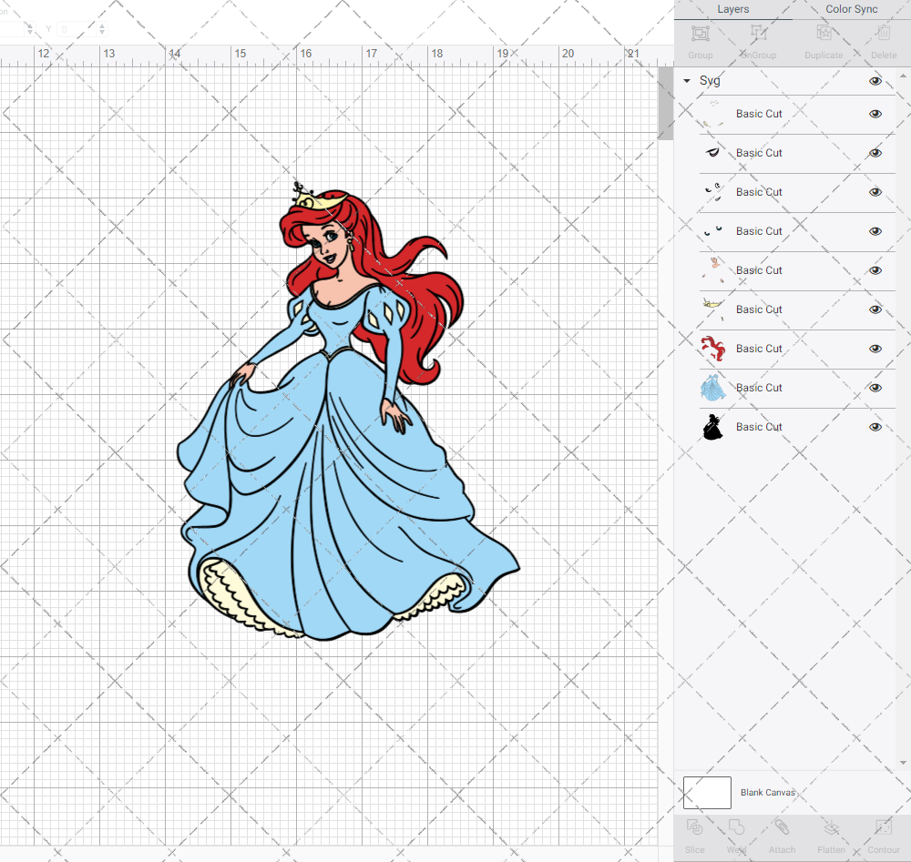
Task: Click the UnGroup icon
Action: tap(758, 33)
